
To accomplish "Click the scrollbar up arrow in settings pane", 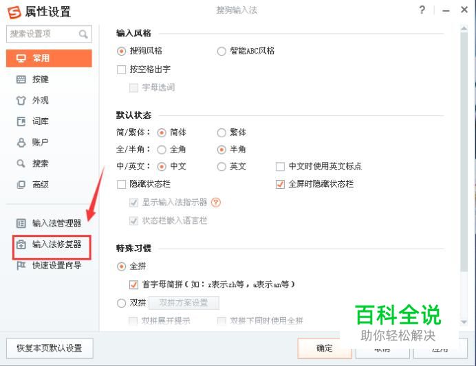I will 464,28.
